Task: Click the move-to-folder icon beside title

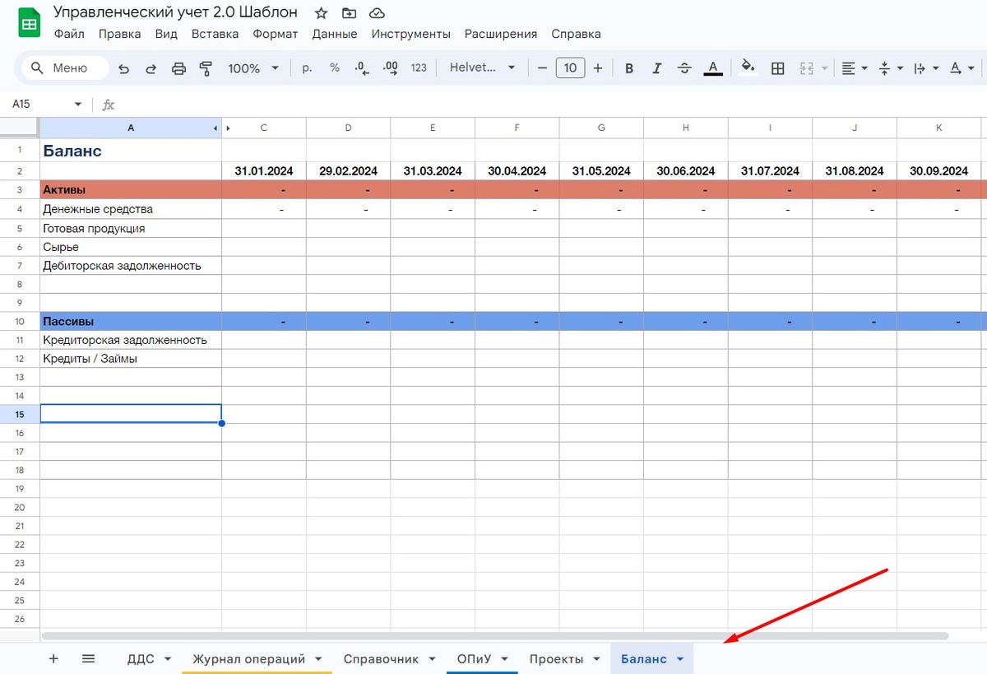Action: coord(350,13)
